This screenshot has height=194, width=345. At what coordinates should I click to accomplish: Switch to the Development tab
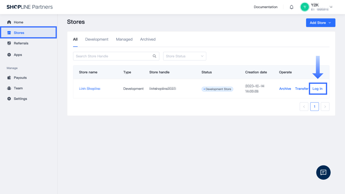pos(97,39)
